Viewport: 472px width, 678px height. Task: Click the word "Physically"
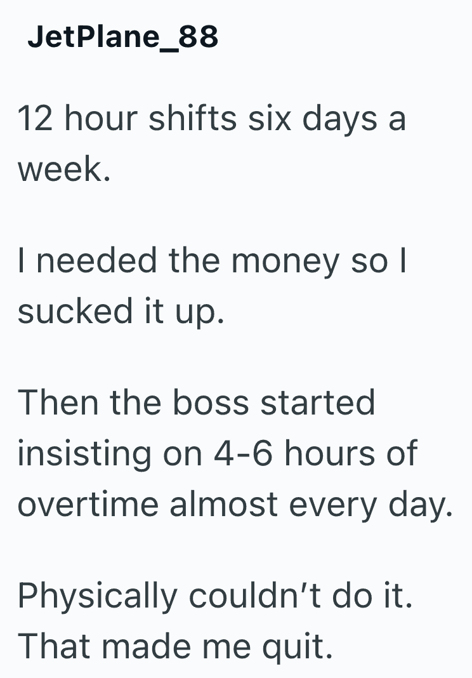[x=96, y=595]
